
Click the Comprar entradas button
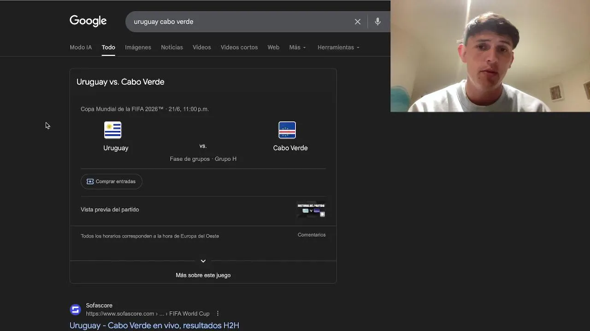coord(112,182)
